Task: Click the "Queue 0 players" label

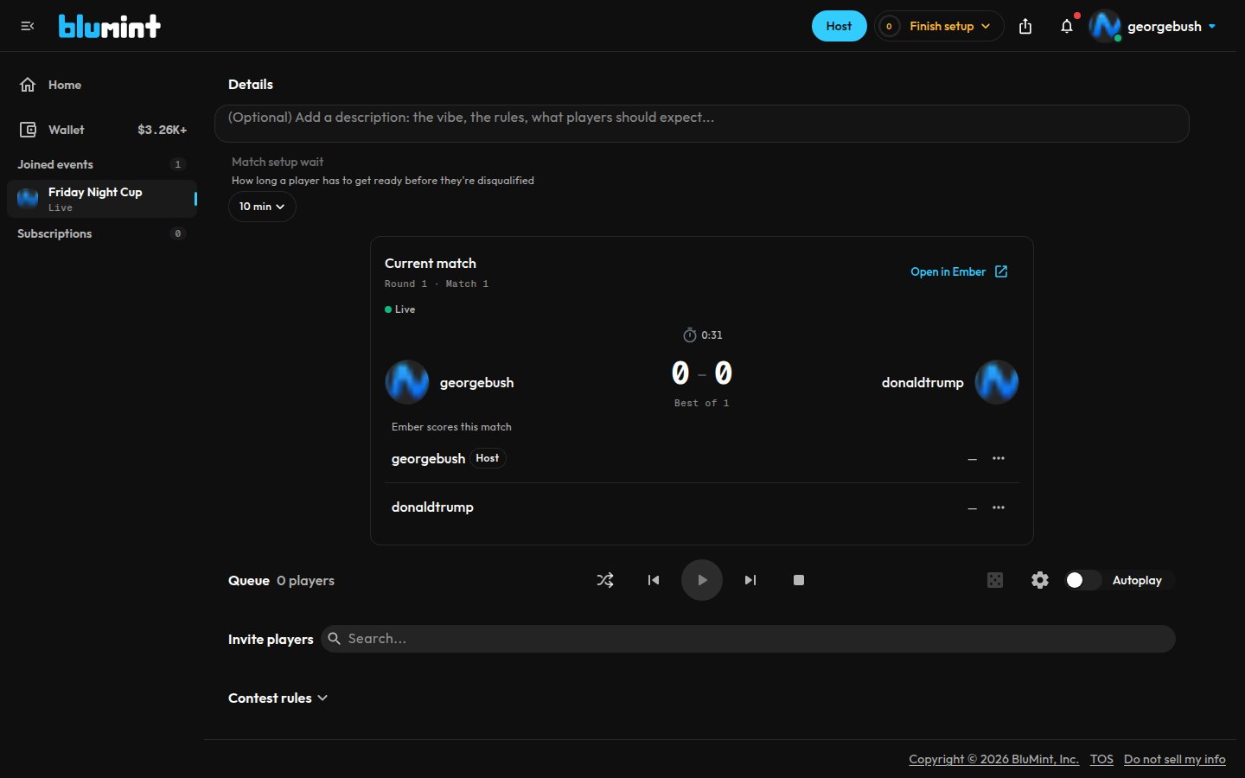Action: [x=281, y=580]
